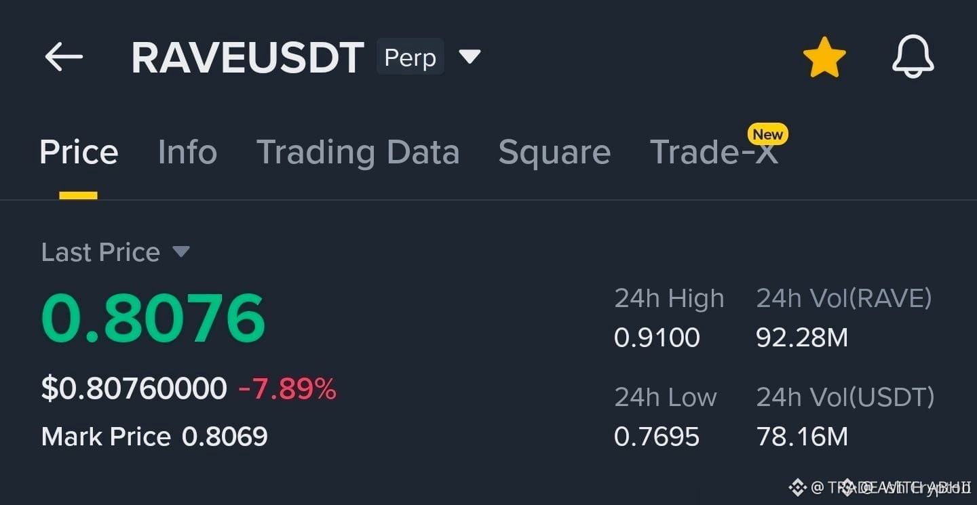Click the New badge on Trade-X
The height and width of the screenshot is (505, 977).
pyautogui.click(x=768, y=134)
